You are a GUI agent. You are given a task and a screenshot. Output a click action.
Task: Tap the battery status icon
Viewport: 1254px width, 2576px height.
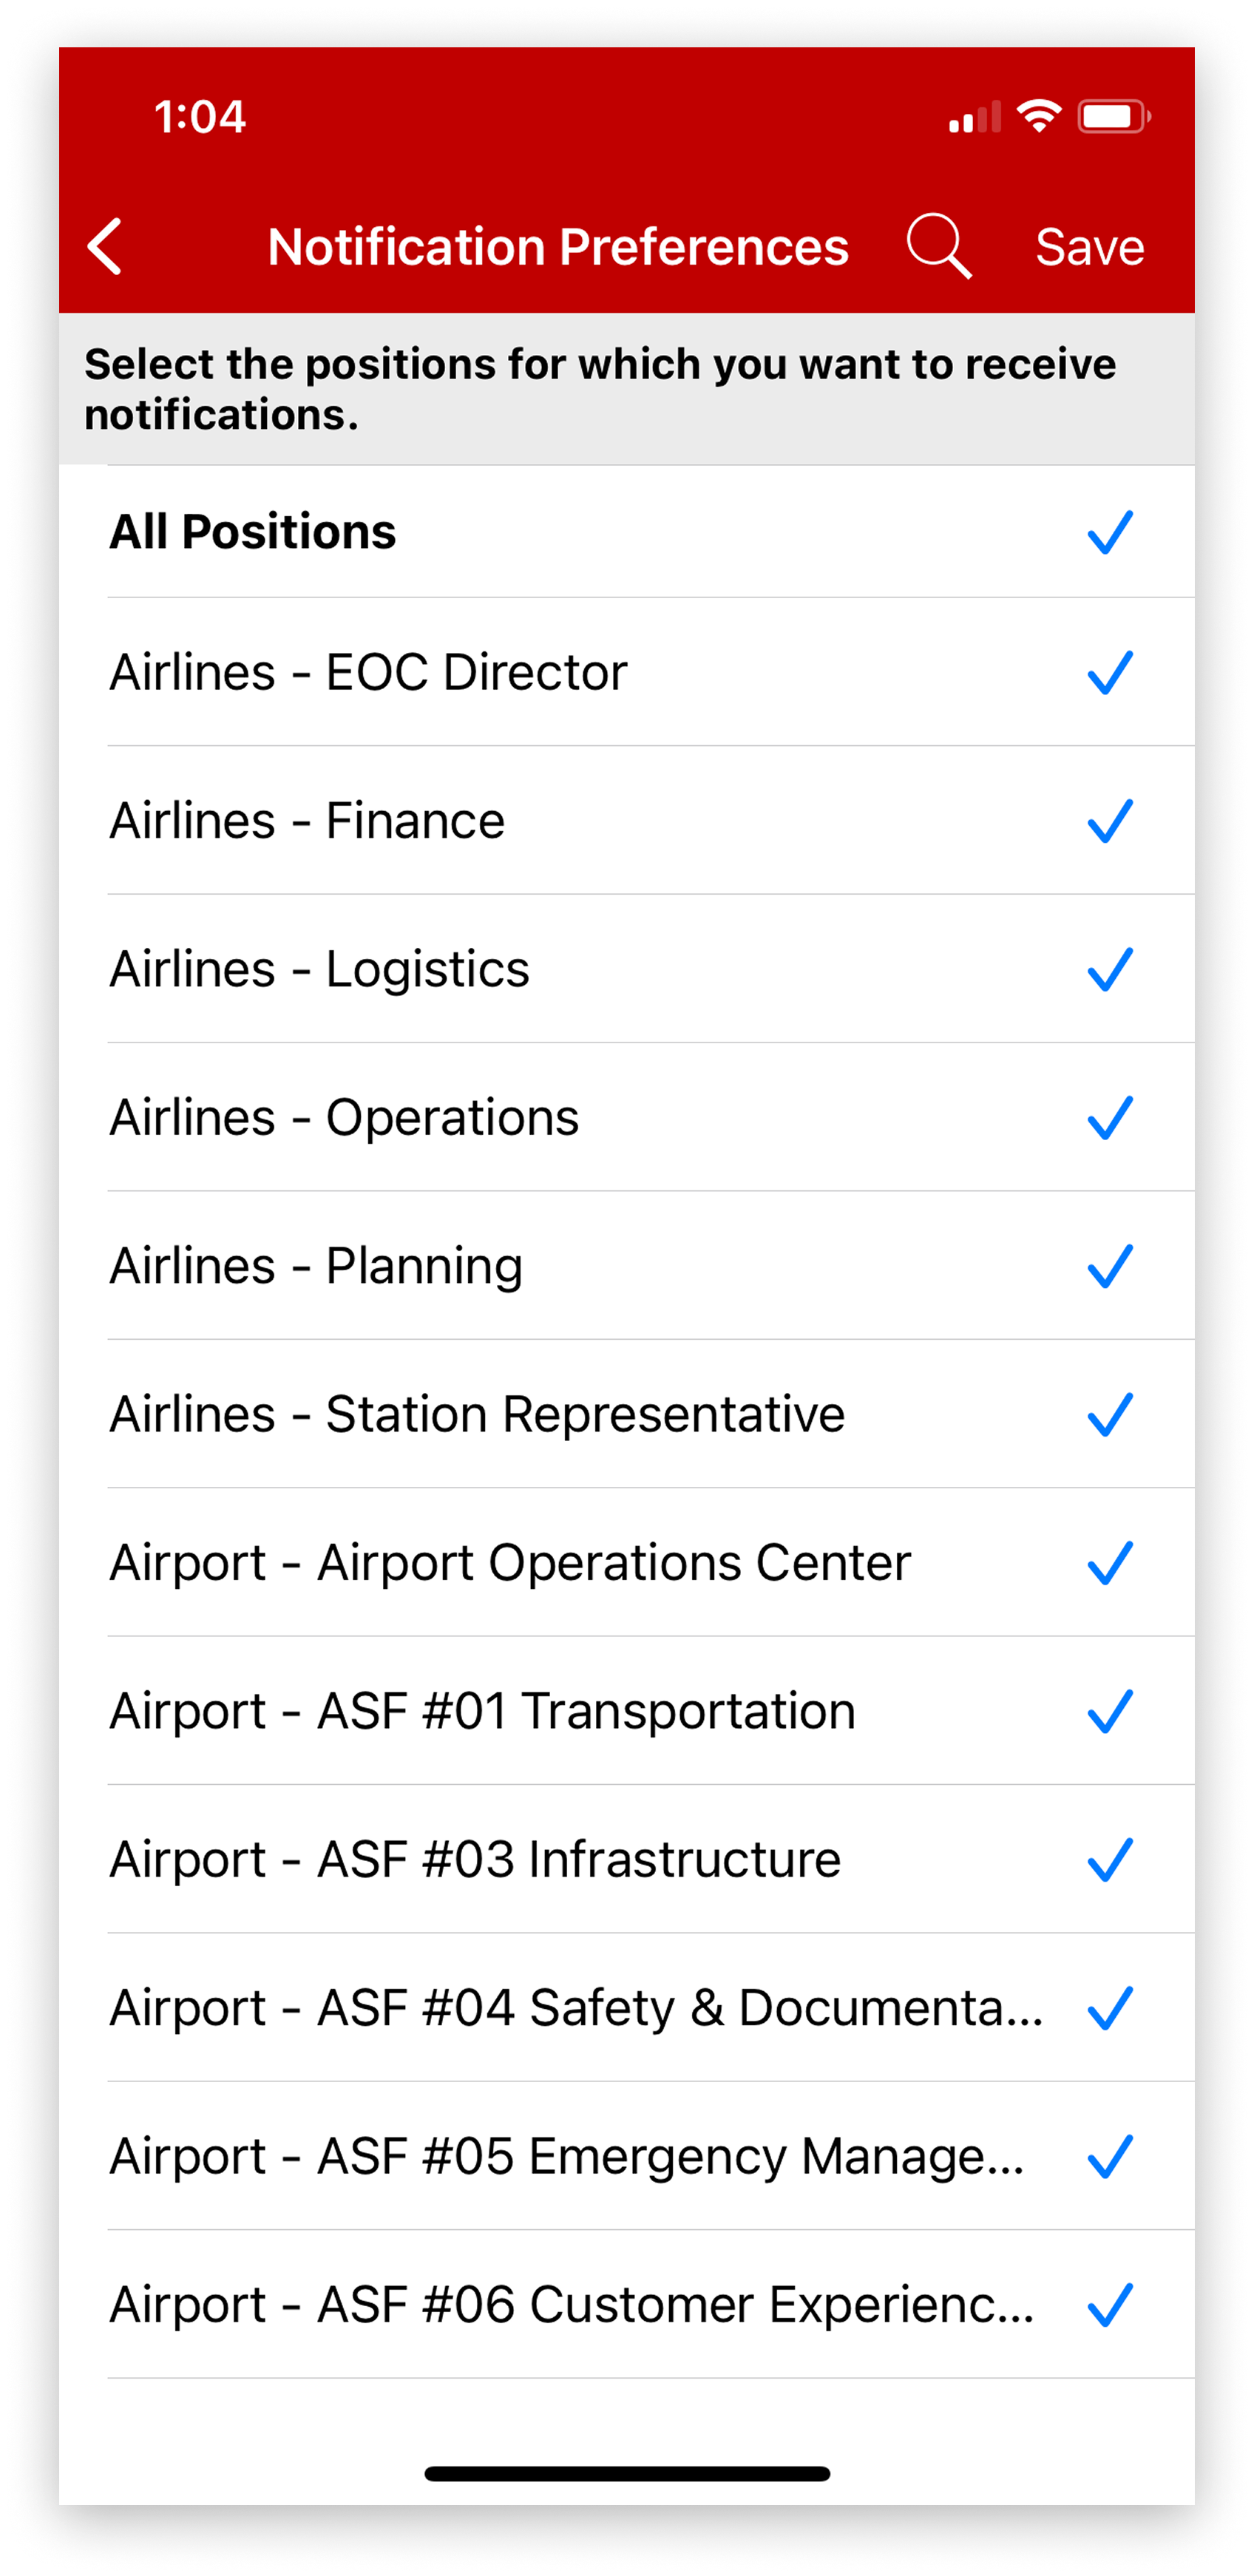click(x=1113, y=116)
